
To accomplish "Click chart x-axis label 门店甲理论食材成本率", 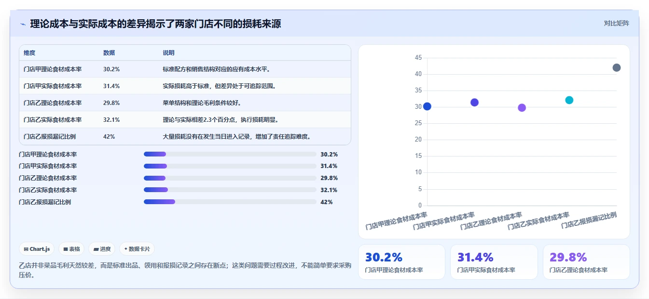I will click(397, 220).
